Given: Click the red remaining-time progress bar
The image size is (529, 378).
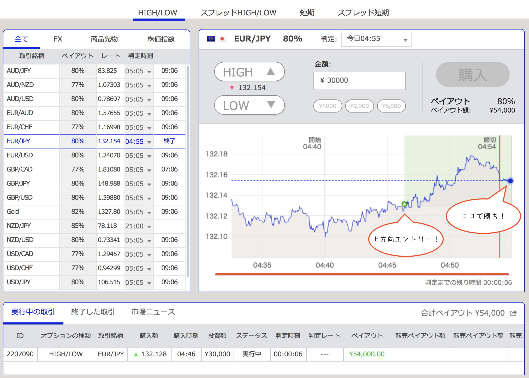Looking at the screenshot, I should point(362,274).
